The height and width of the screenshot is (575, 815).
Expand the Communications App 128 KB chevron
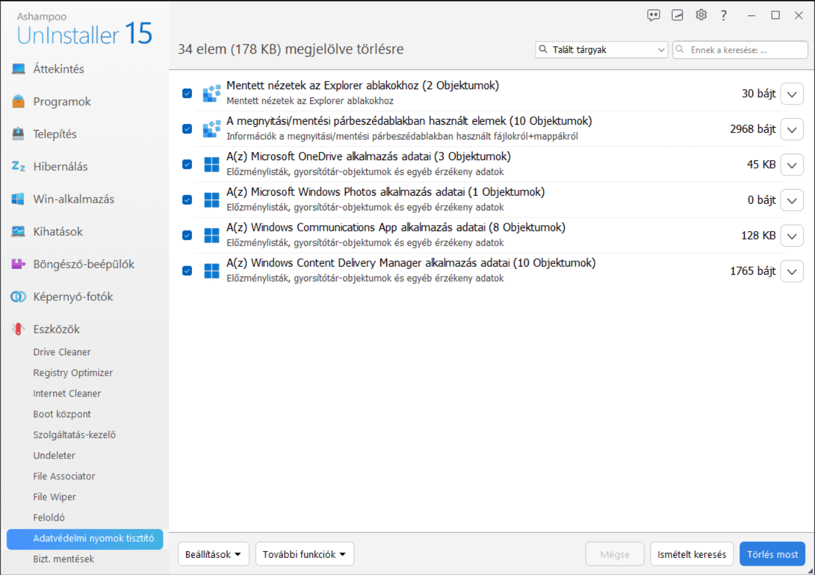792,236
